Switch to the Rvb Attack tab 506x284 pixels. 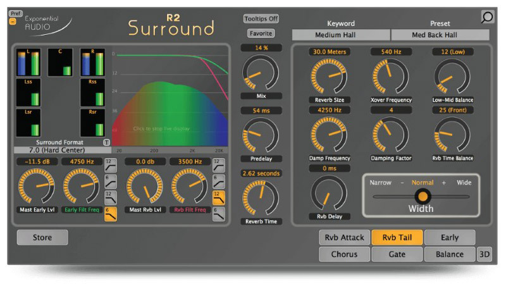tap(344, 238)
